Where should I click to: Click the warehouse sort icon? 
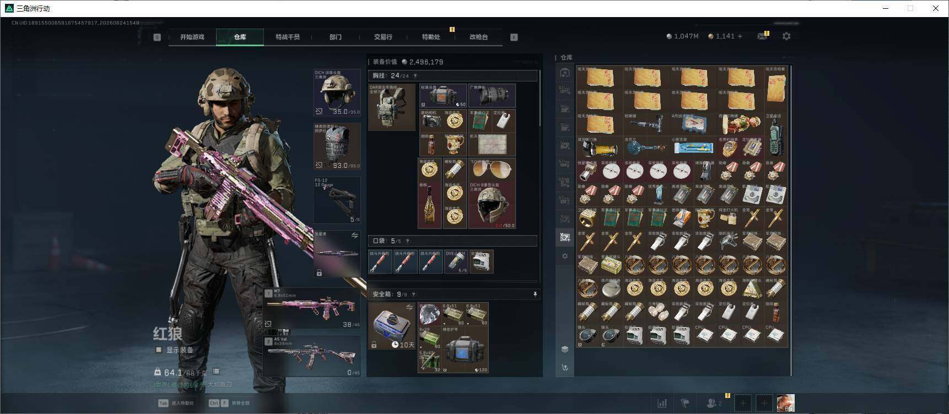point(565,367)
